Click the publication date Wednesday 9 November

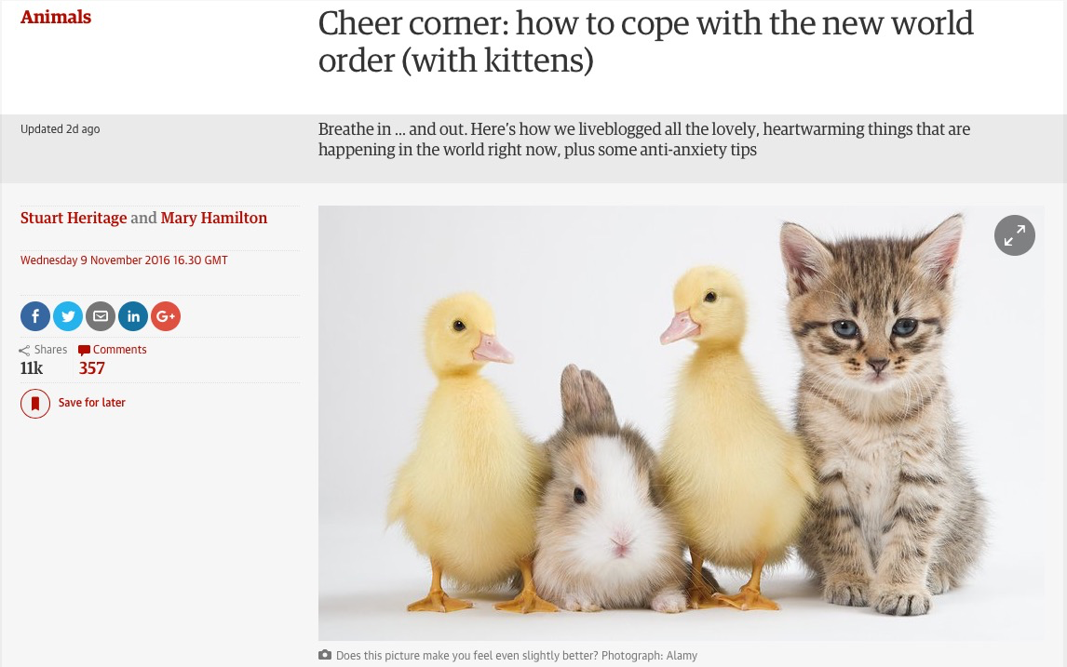coord(124,260)
